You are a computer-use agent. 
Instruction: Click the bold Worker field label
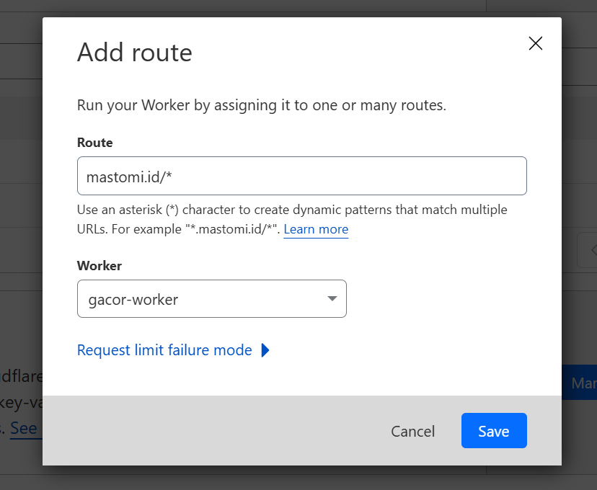point(99,266)
